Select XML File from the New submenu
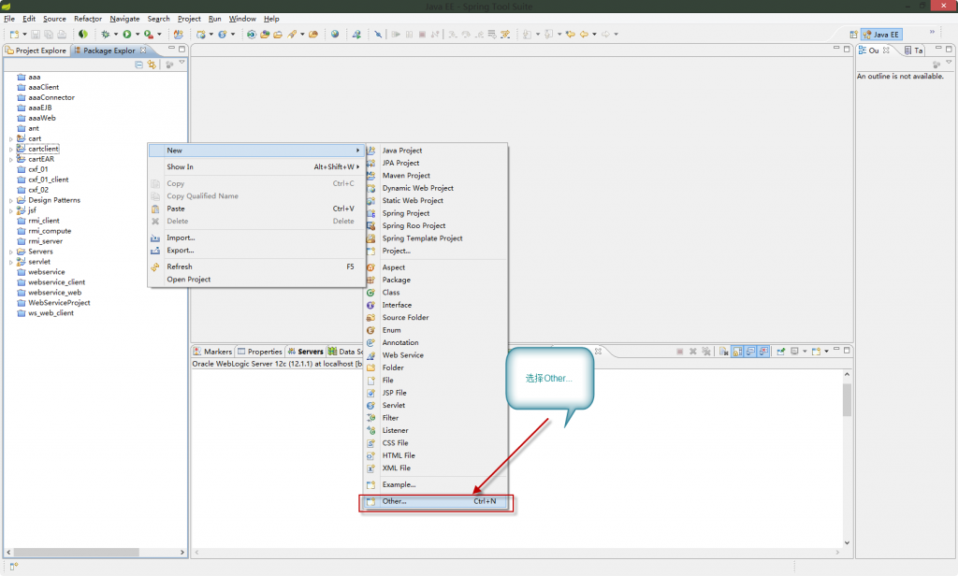This screenshot has width=958, height=576. [x=436, y=468]
